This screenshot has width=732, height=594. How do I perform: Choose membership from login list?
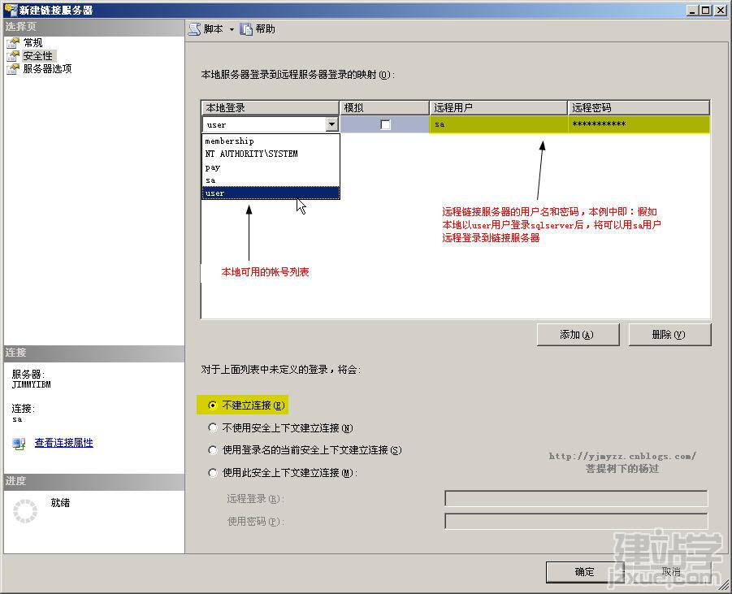coord(271,141)
